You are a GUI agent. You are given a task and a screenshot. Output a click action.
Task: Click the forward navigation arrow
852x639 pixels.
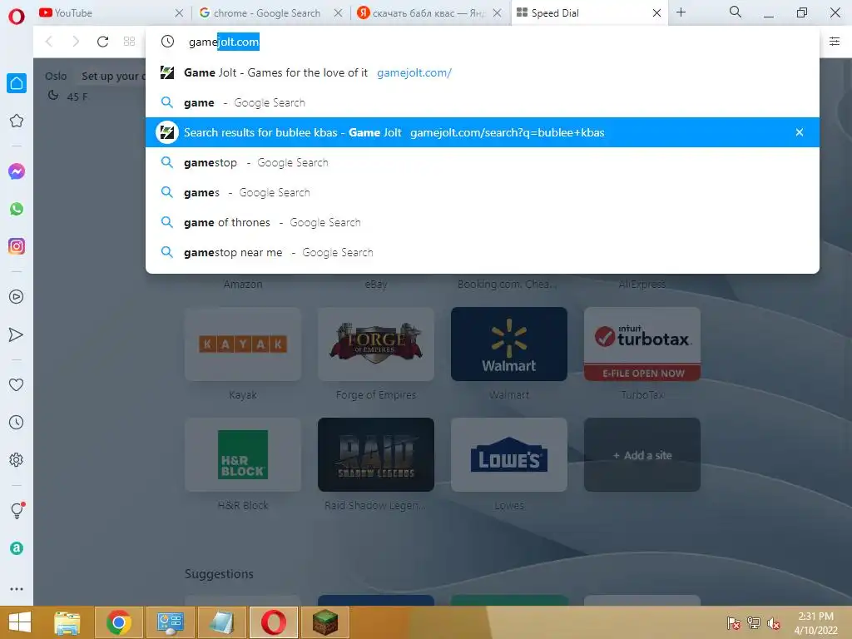pyautogui.click(x=76, y=42)
